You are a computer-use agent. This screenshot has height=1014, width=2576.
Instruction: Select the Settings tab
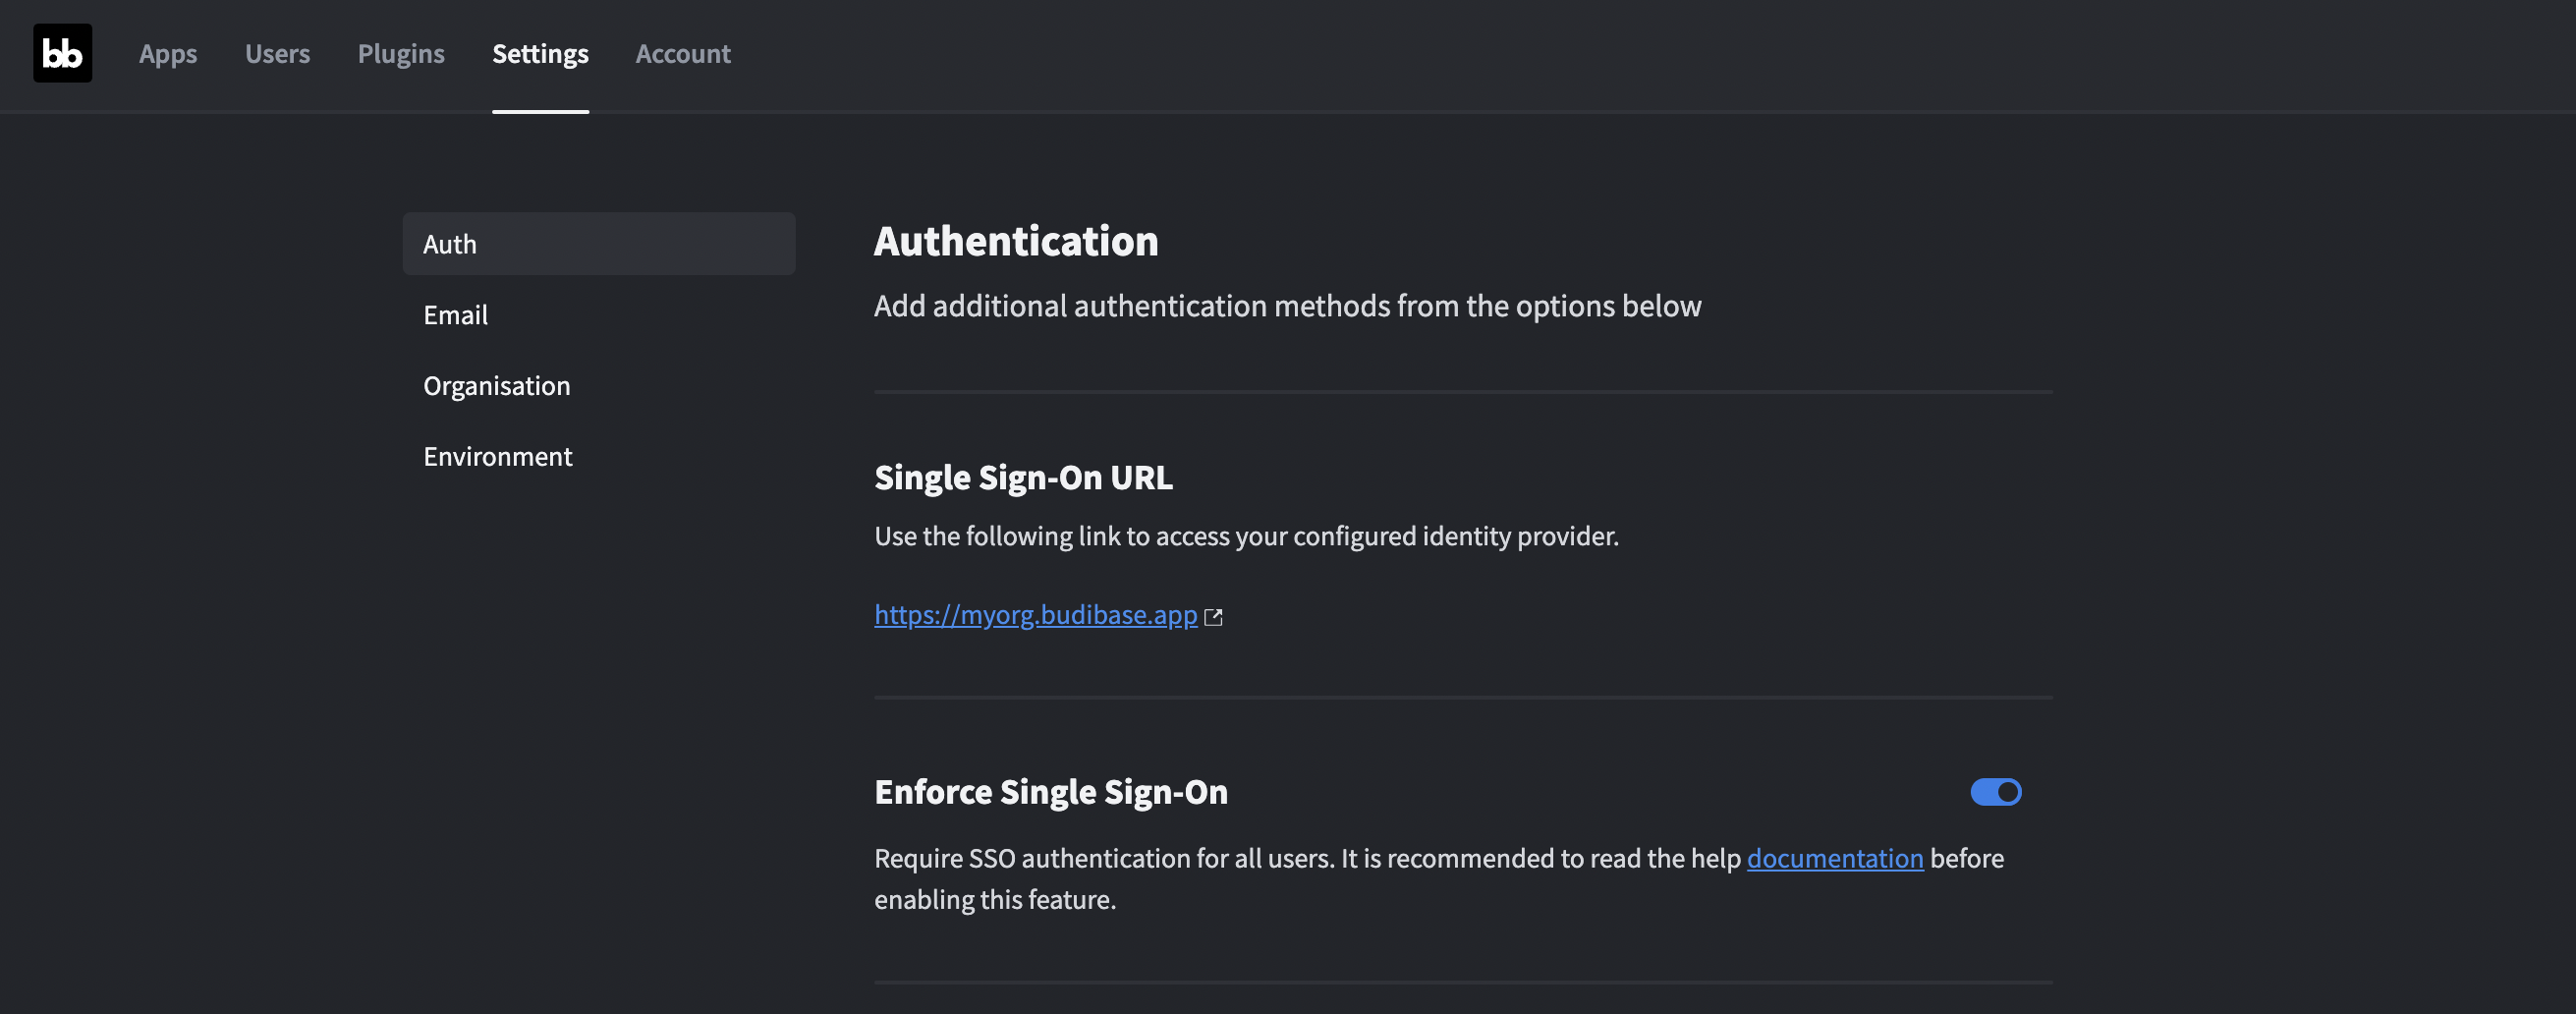coord(540,54)
